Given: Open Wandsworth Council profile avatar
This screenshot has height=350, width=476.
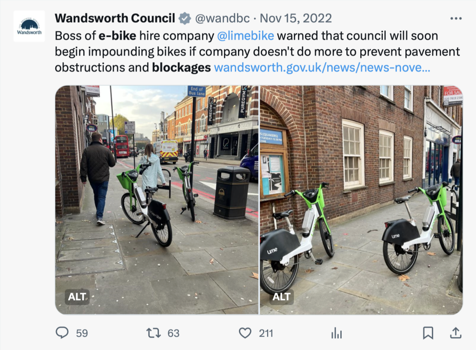Looking at the screenshot, I should [x=29, y=26].
